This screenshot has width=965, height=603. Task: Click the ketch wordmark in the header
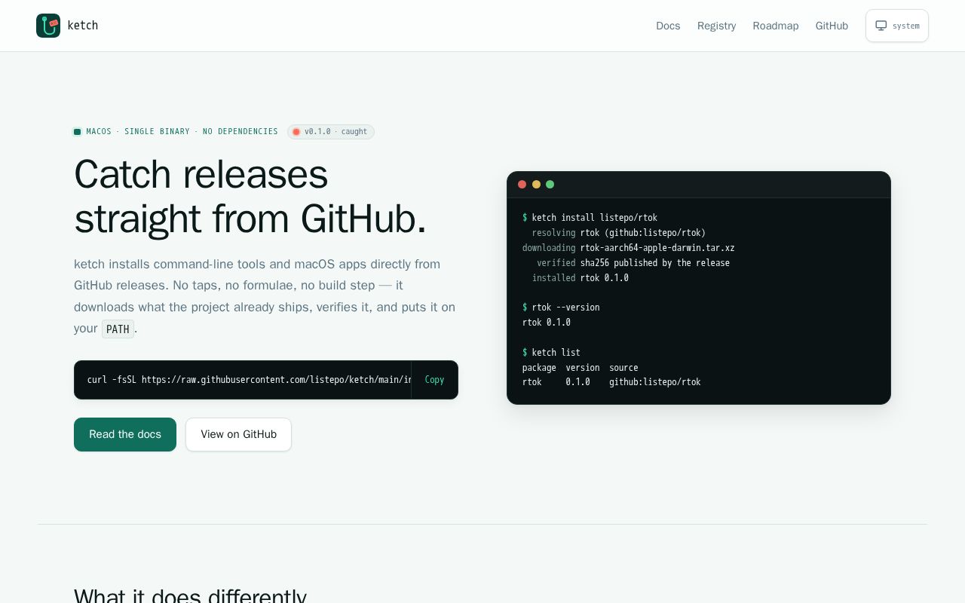[x=83, y=26]
